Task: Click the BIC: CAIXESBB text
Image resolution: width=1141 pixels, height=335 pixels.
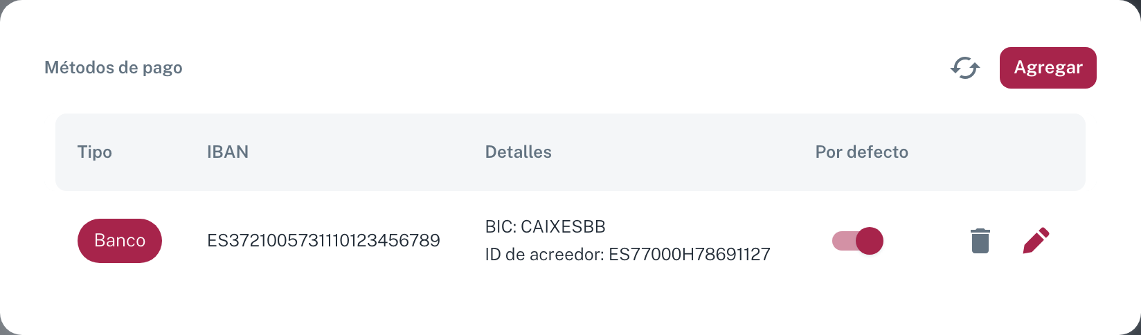Action: [x=546, y=227]
